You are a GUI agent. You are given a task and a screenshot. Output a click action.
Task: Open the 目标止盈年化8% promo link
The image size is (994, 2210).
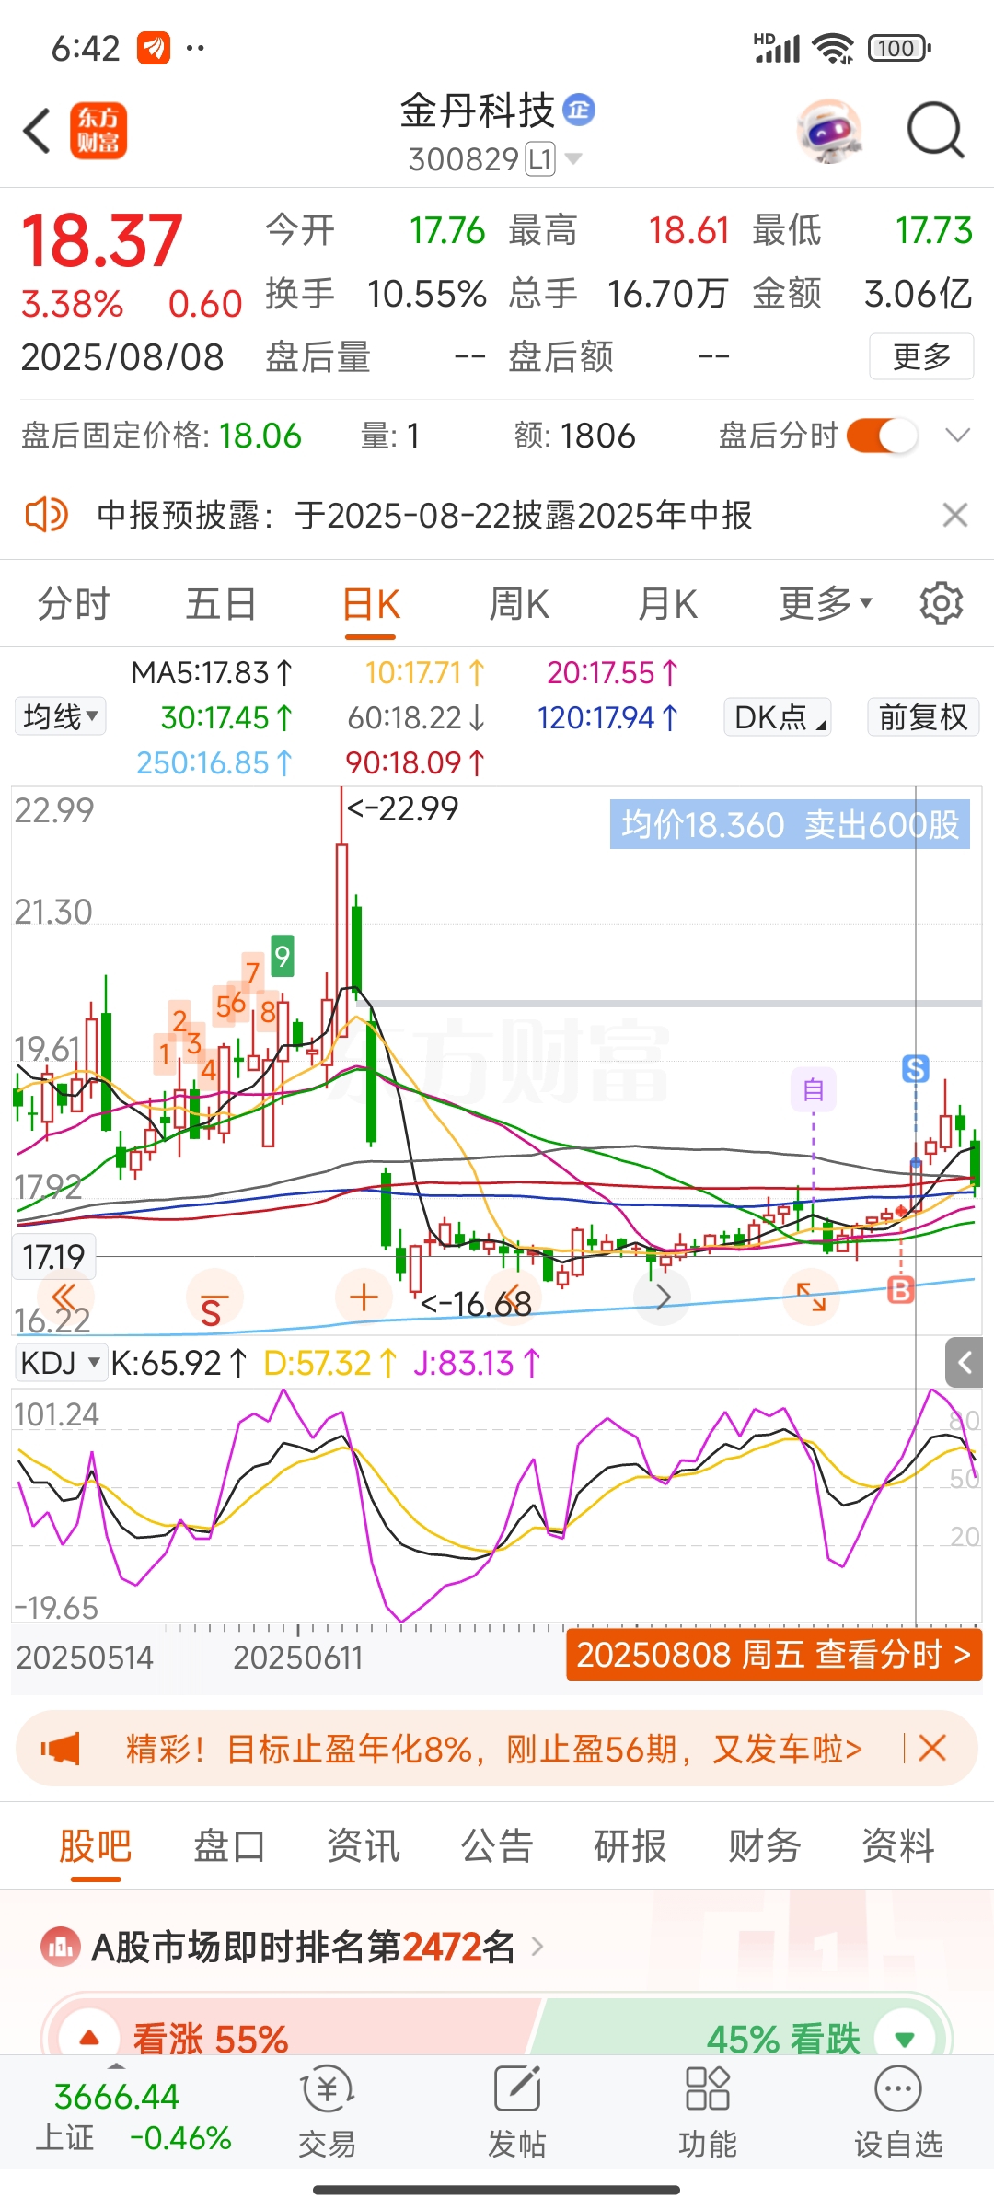pos(494,1748)
